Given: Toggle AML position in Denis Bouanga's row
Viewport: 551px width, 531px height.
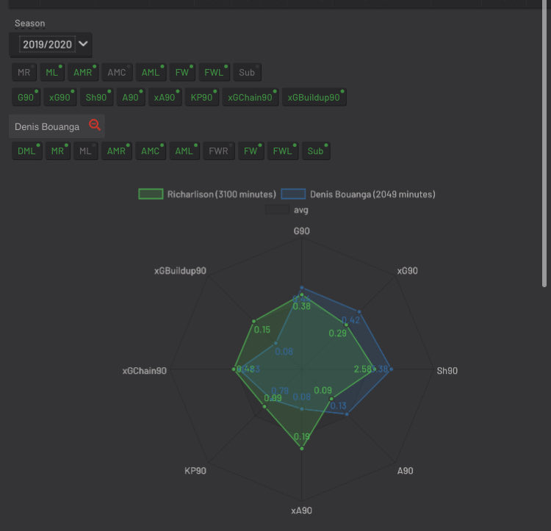Looking at the screenshot, I should (x=184, y=151).
